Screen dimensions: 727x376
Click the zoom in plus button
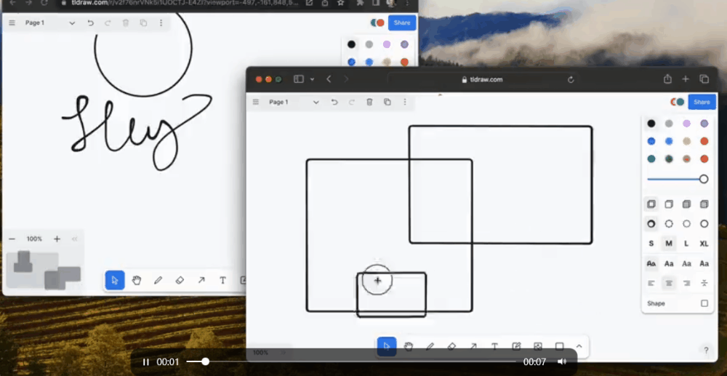57,239
